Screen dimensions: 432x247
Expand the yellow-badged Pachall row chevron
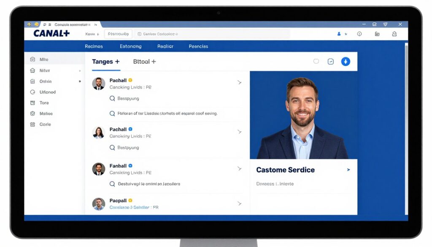pyautogui.click(x=240, y=82)
